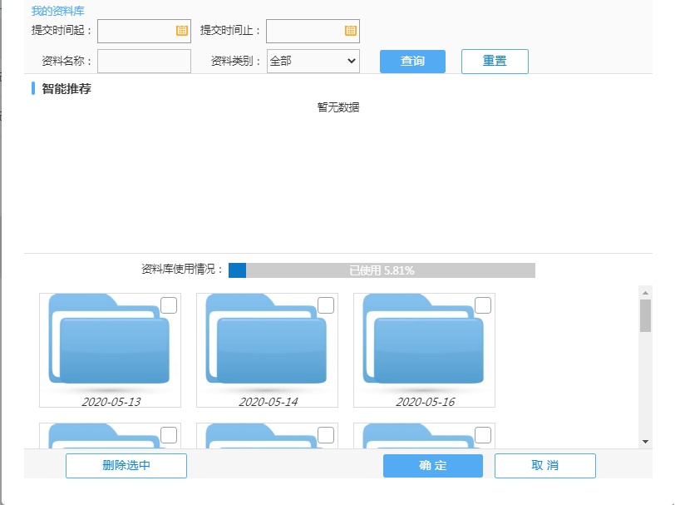Switch to the 我的资料库 tab
Image resolution: width=675 pixels, height=505 pixels.
click(x=57, y=11)
